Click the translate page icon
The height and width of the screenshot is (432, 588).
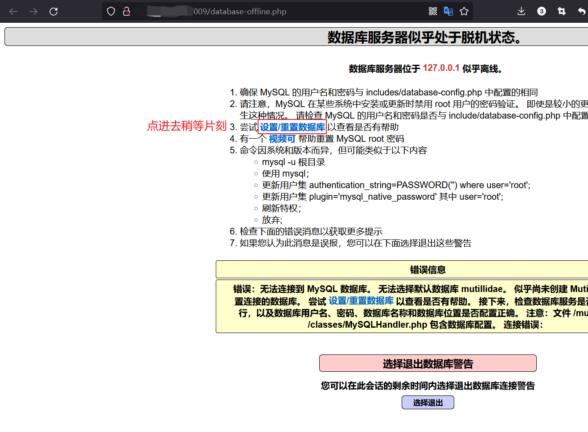[x=448, y=11]
